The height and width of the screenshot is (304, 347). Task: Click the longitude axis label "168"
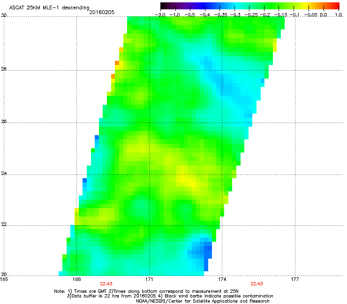pyautogui.click(x=76, y=279)
